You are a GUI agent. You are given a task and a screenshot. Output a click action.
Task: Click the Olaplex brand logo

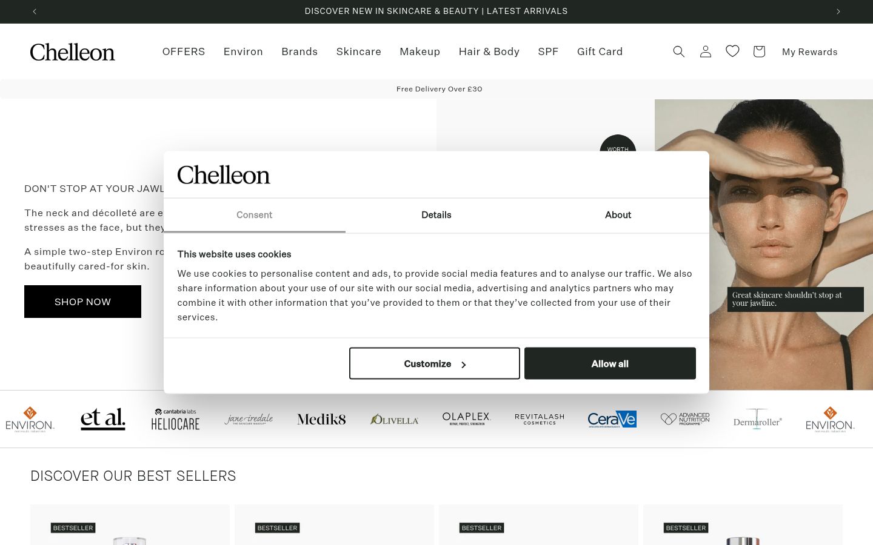tap(467, 419)
